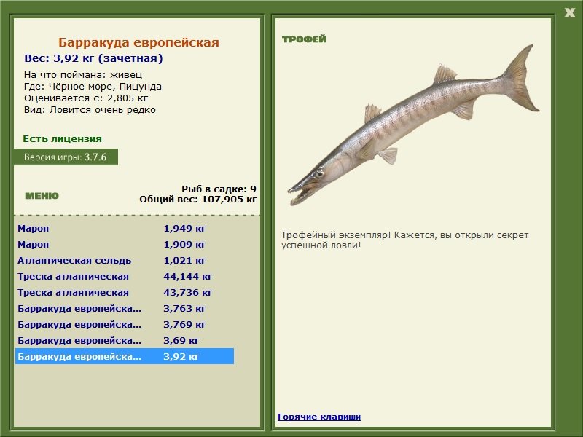Click the Общий вес 107,905 кг total

[x=197, y=200]
